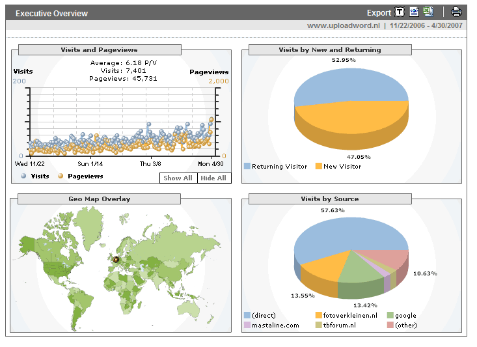Image resolution: width=477 pixels, height=347 pixels.
Task: Export the report as XML
Action: [414, 12]
